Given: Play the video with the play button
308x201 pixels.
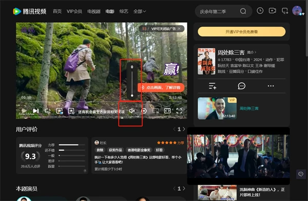Looking at the screenshot, I should coord(24,111).
